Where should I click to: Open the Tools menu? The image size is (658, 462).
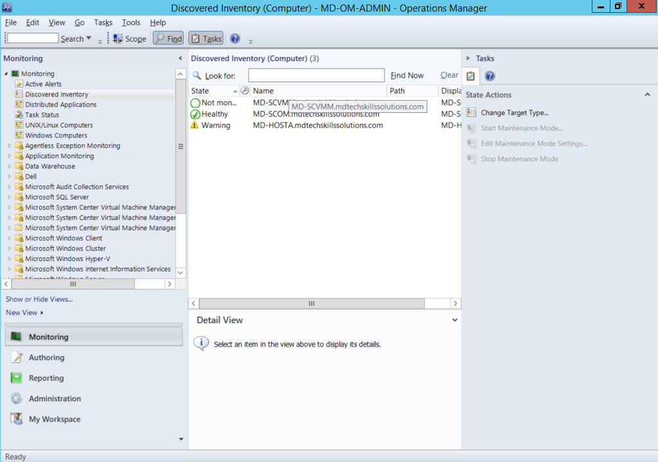coord(131,22)
